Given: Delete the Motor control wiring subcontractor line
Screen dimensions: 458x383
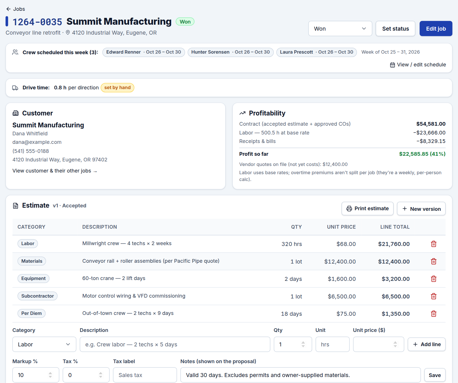Looking at the screenshot, I should click(434, 296).
